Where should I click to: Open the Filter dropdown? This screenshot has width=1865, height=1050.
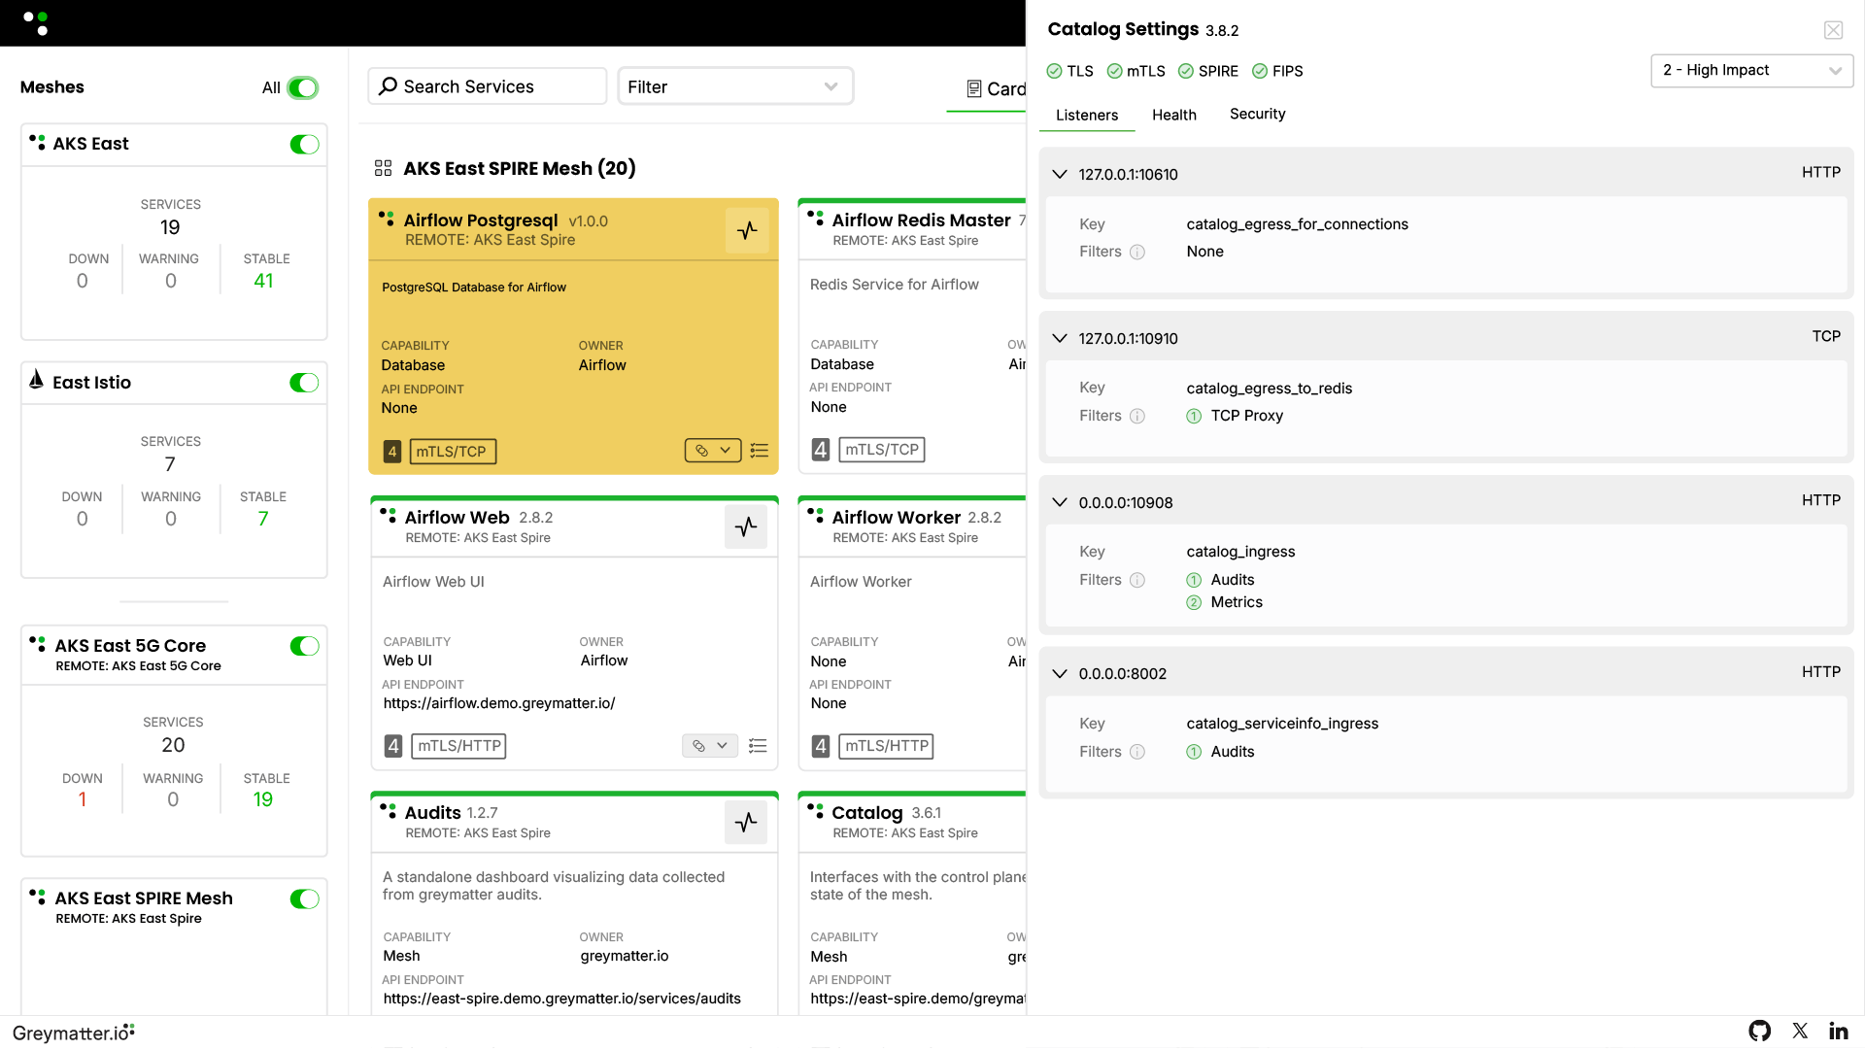click(734, 85)
